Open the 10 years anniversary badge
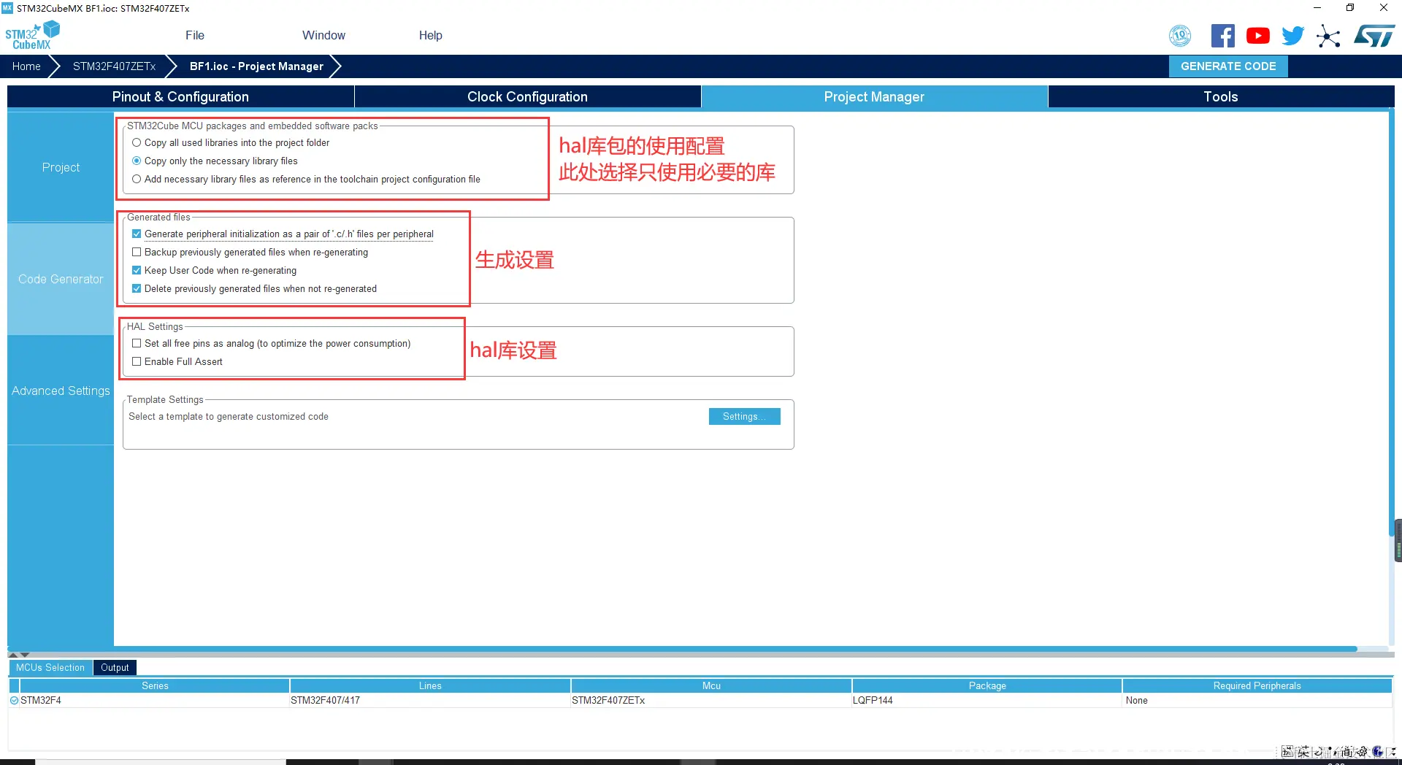Viewport: 1402px width, 765px height. point(1180,35)
